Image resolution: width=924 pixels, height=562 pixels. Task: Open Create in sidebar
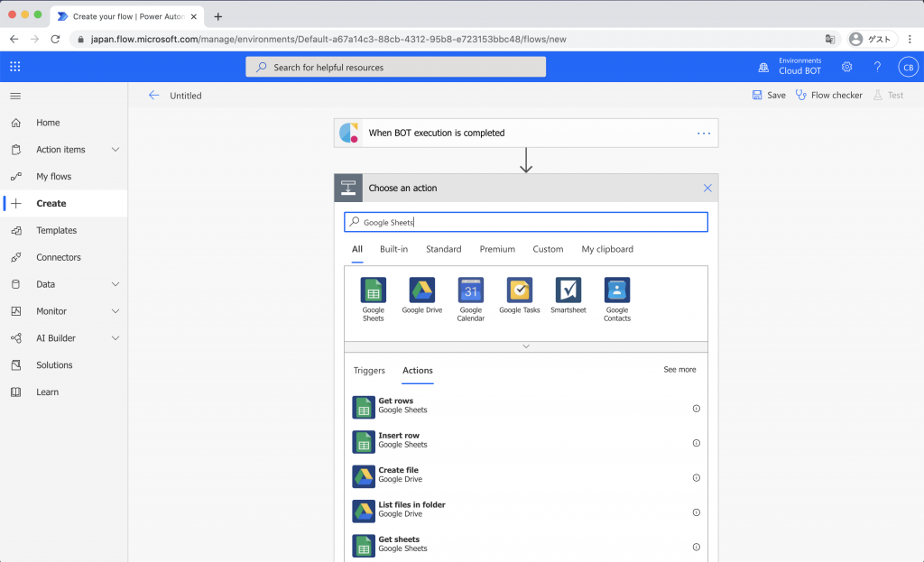click(x=64, y=203)
